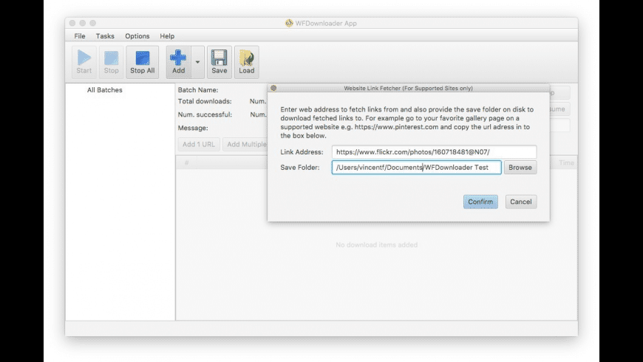
Task: Open the Add dropdown arrow
Action: pos(197,62)
